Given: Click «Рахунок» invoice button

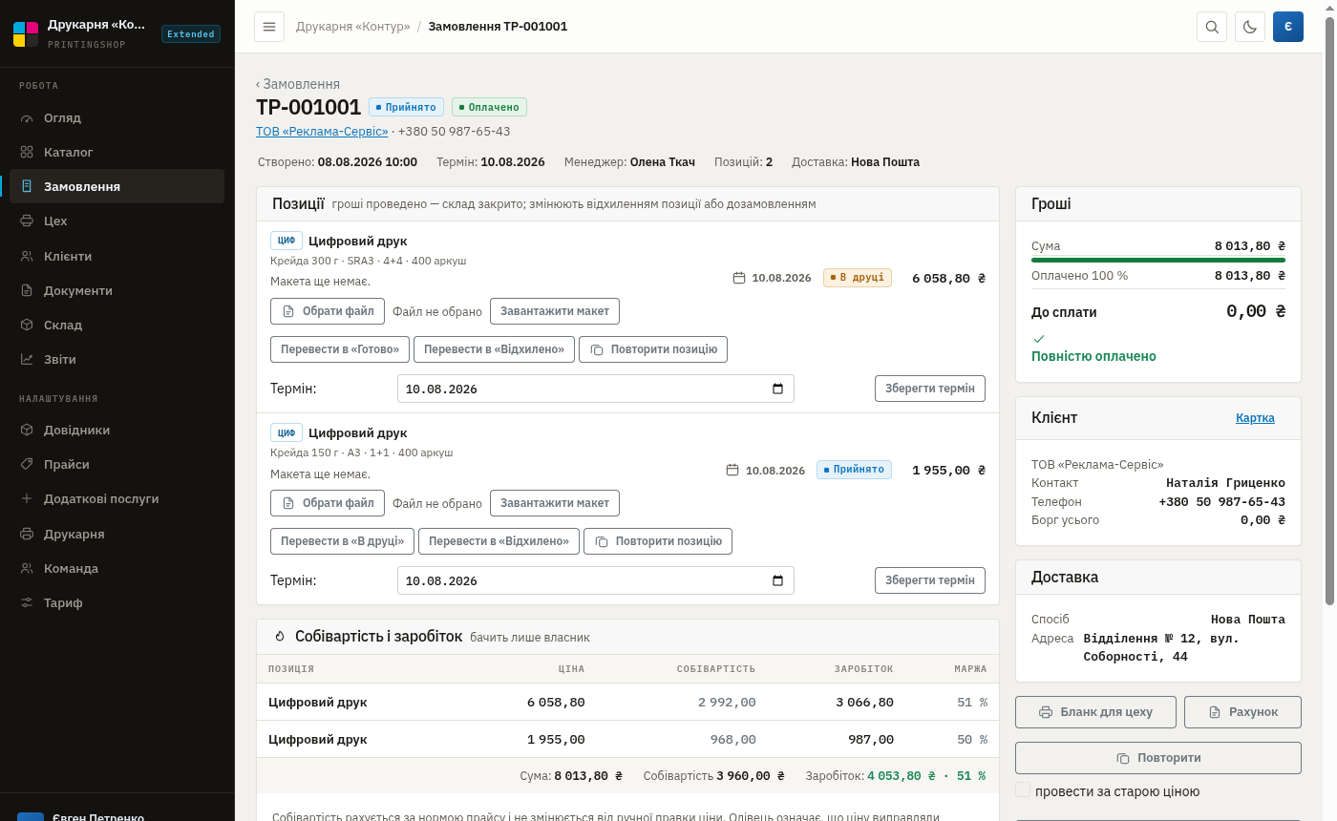Looking at the screenshot, I should (x=1242, y=712).
